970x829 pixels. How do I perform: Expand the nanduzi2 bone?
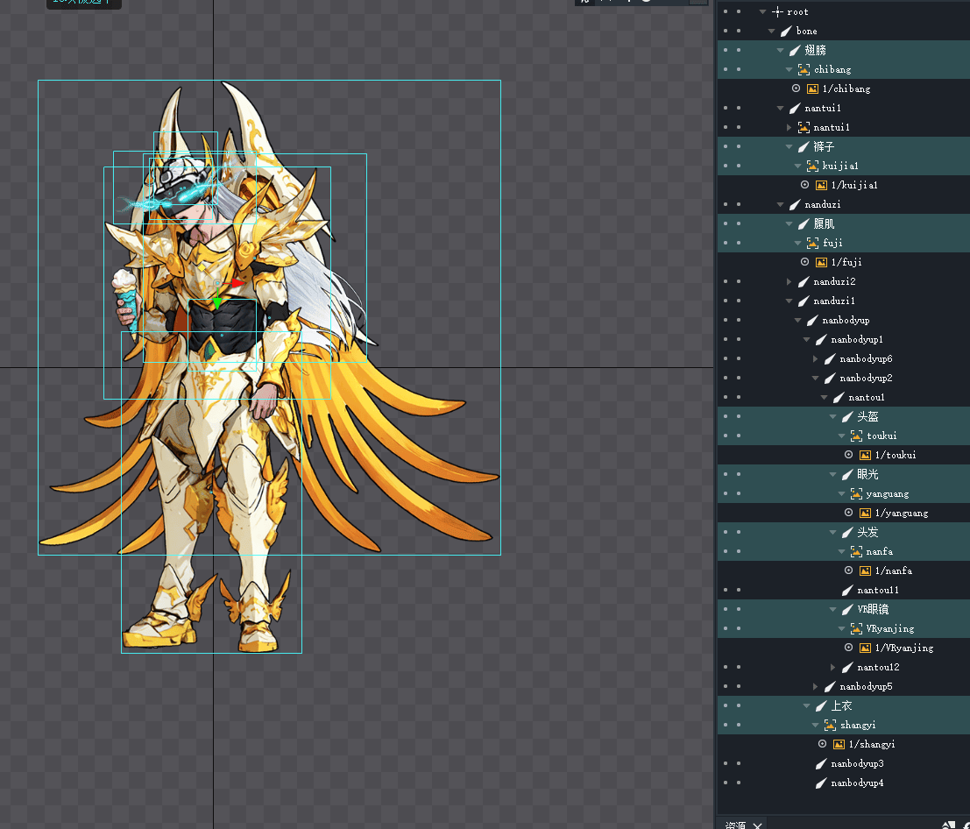(789, 281)
